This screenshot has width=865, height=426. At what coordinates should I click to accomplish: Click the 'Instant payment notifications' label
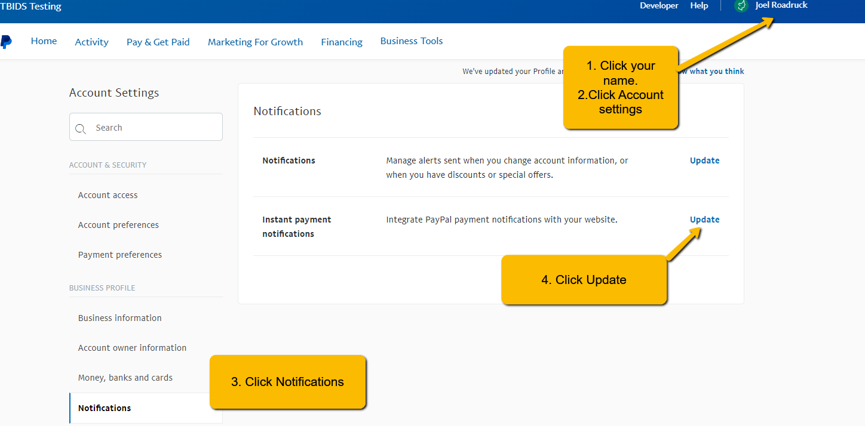coord(297,227)
